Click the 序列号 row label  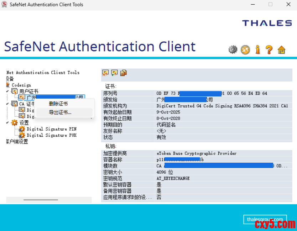click(110, 93)
